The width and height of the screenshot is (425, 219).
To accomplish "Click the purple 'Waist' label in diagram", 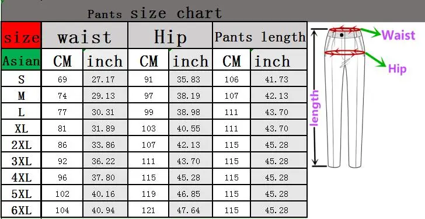I will click(x=398, y=35).
